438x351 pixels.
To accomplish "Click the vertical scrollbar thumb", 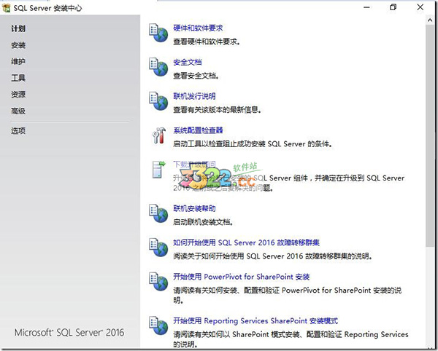I will pos(430,135).
